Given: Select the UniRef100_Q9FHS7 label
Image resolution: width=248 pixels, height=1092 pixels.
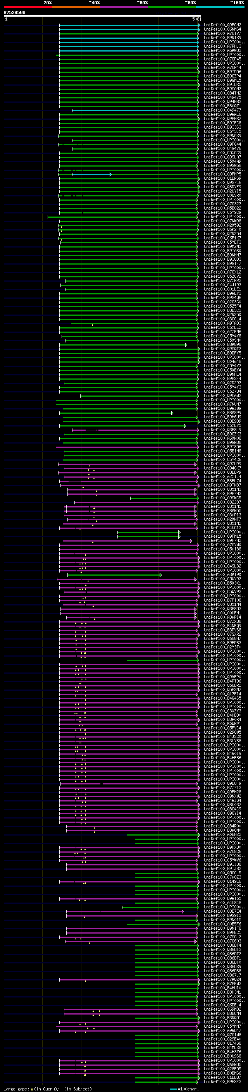Looking at the screenshot, I should pos(222,119).
